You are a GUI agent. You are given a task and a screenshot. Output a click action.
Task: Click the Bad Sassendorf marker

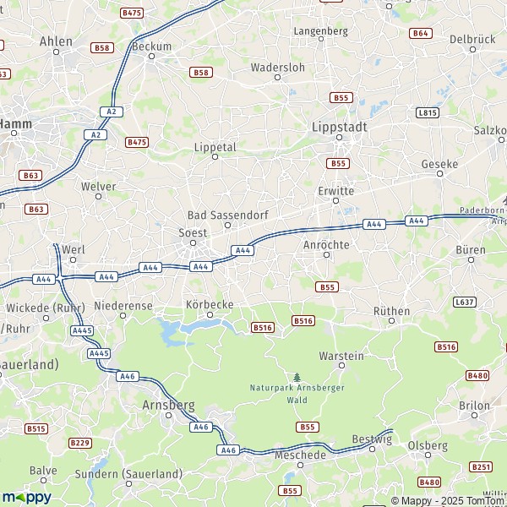pos(227,225)
